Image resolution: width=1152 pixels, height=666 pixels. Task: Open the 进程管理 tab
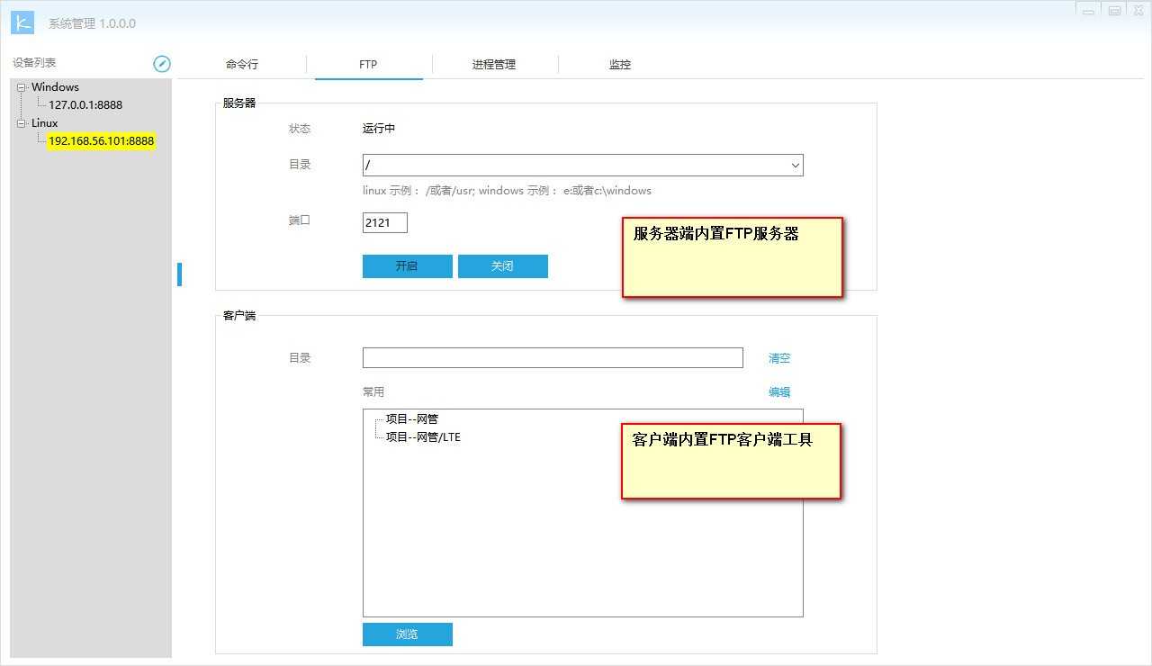pyautogui.click(x=494, y=65)
